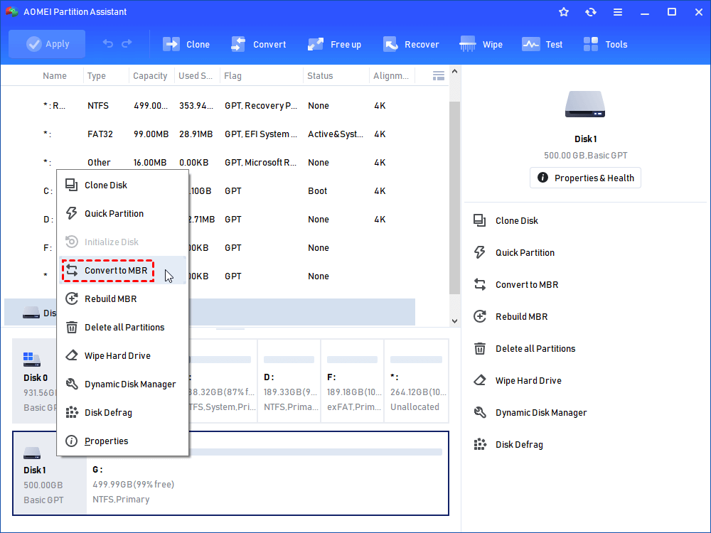
Task: Click Disk Defrag in right panel
Action: [508, 445]
